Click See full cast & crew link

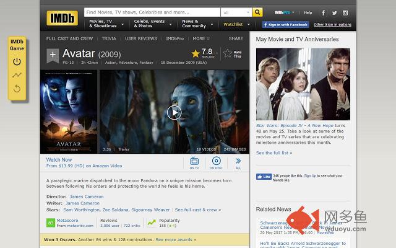(198, 210)
